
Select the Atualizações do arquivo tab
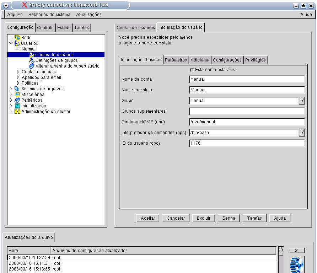[29, 237]
